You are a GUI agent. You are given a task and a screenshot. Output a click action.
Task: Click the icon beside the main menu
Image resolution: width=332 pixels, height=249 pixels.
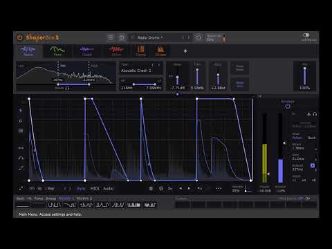point(122,37)
